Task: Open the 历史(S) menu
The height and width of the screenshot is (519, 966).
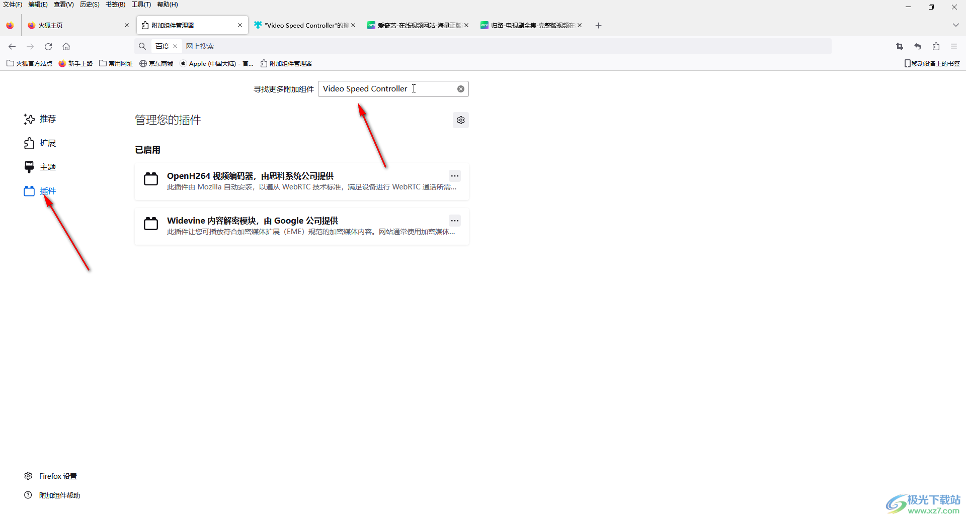Action: (90, 5)
